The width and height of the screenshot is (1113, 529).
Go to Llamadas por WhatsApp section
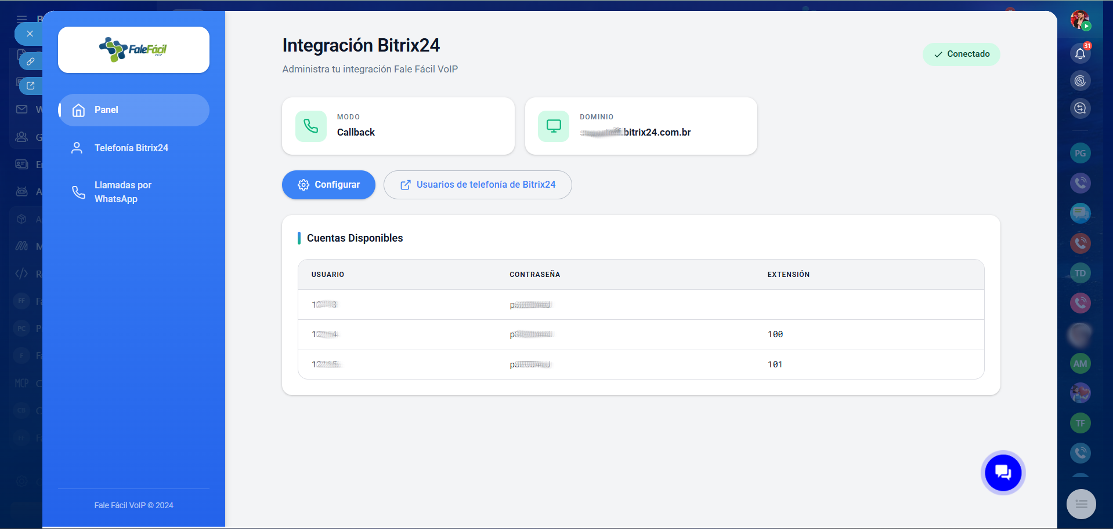(x=123, y=192)
